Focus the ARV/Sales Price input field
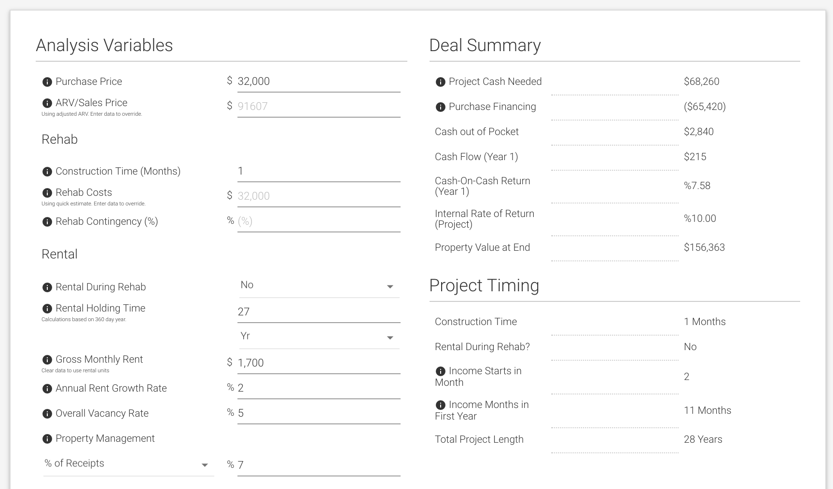 (319, 107)
